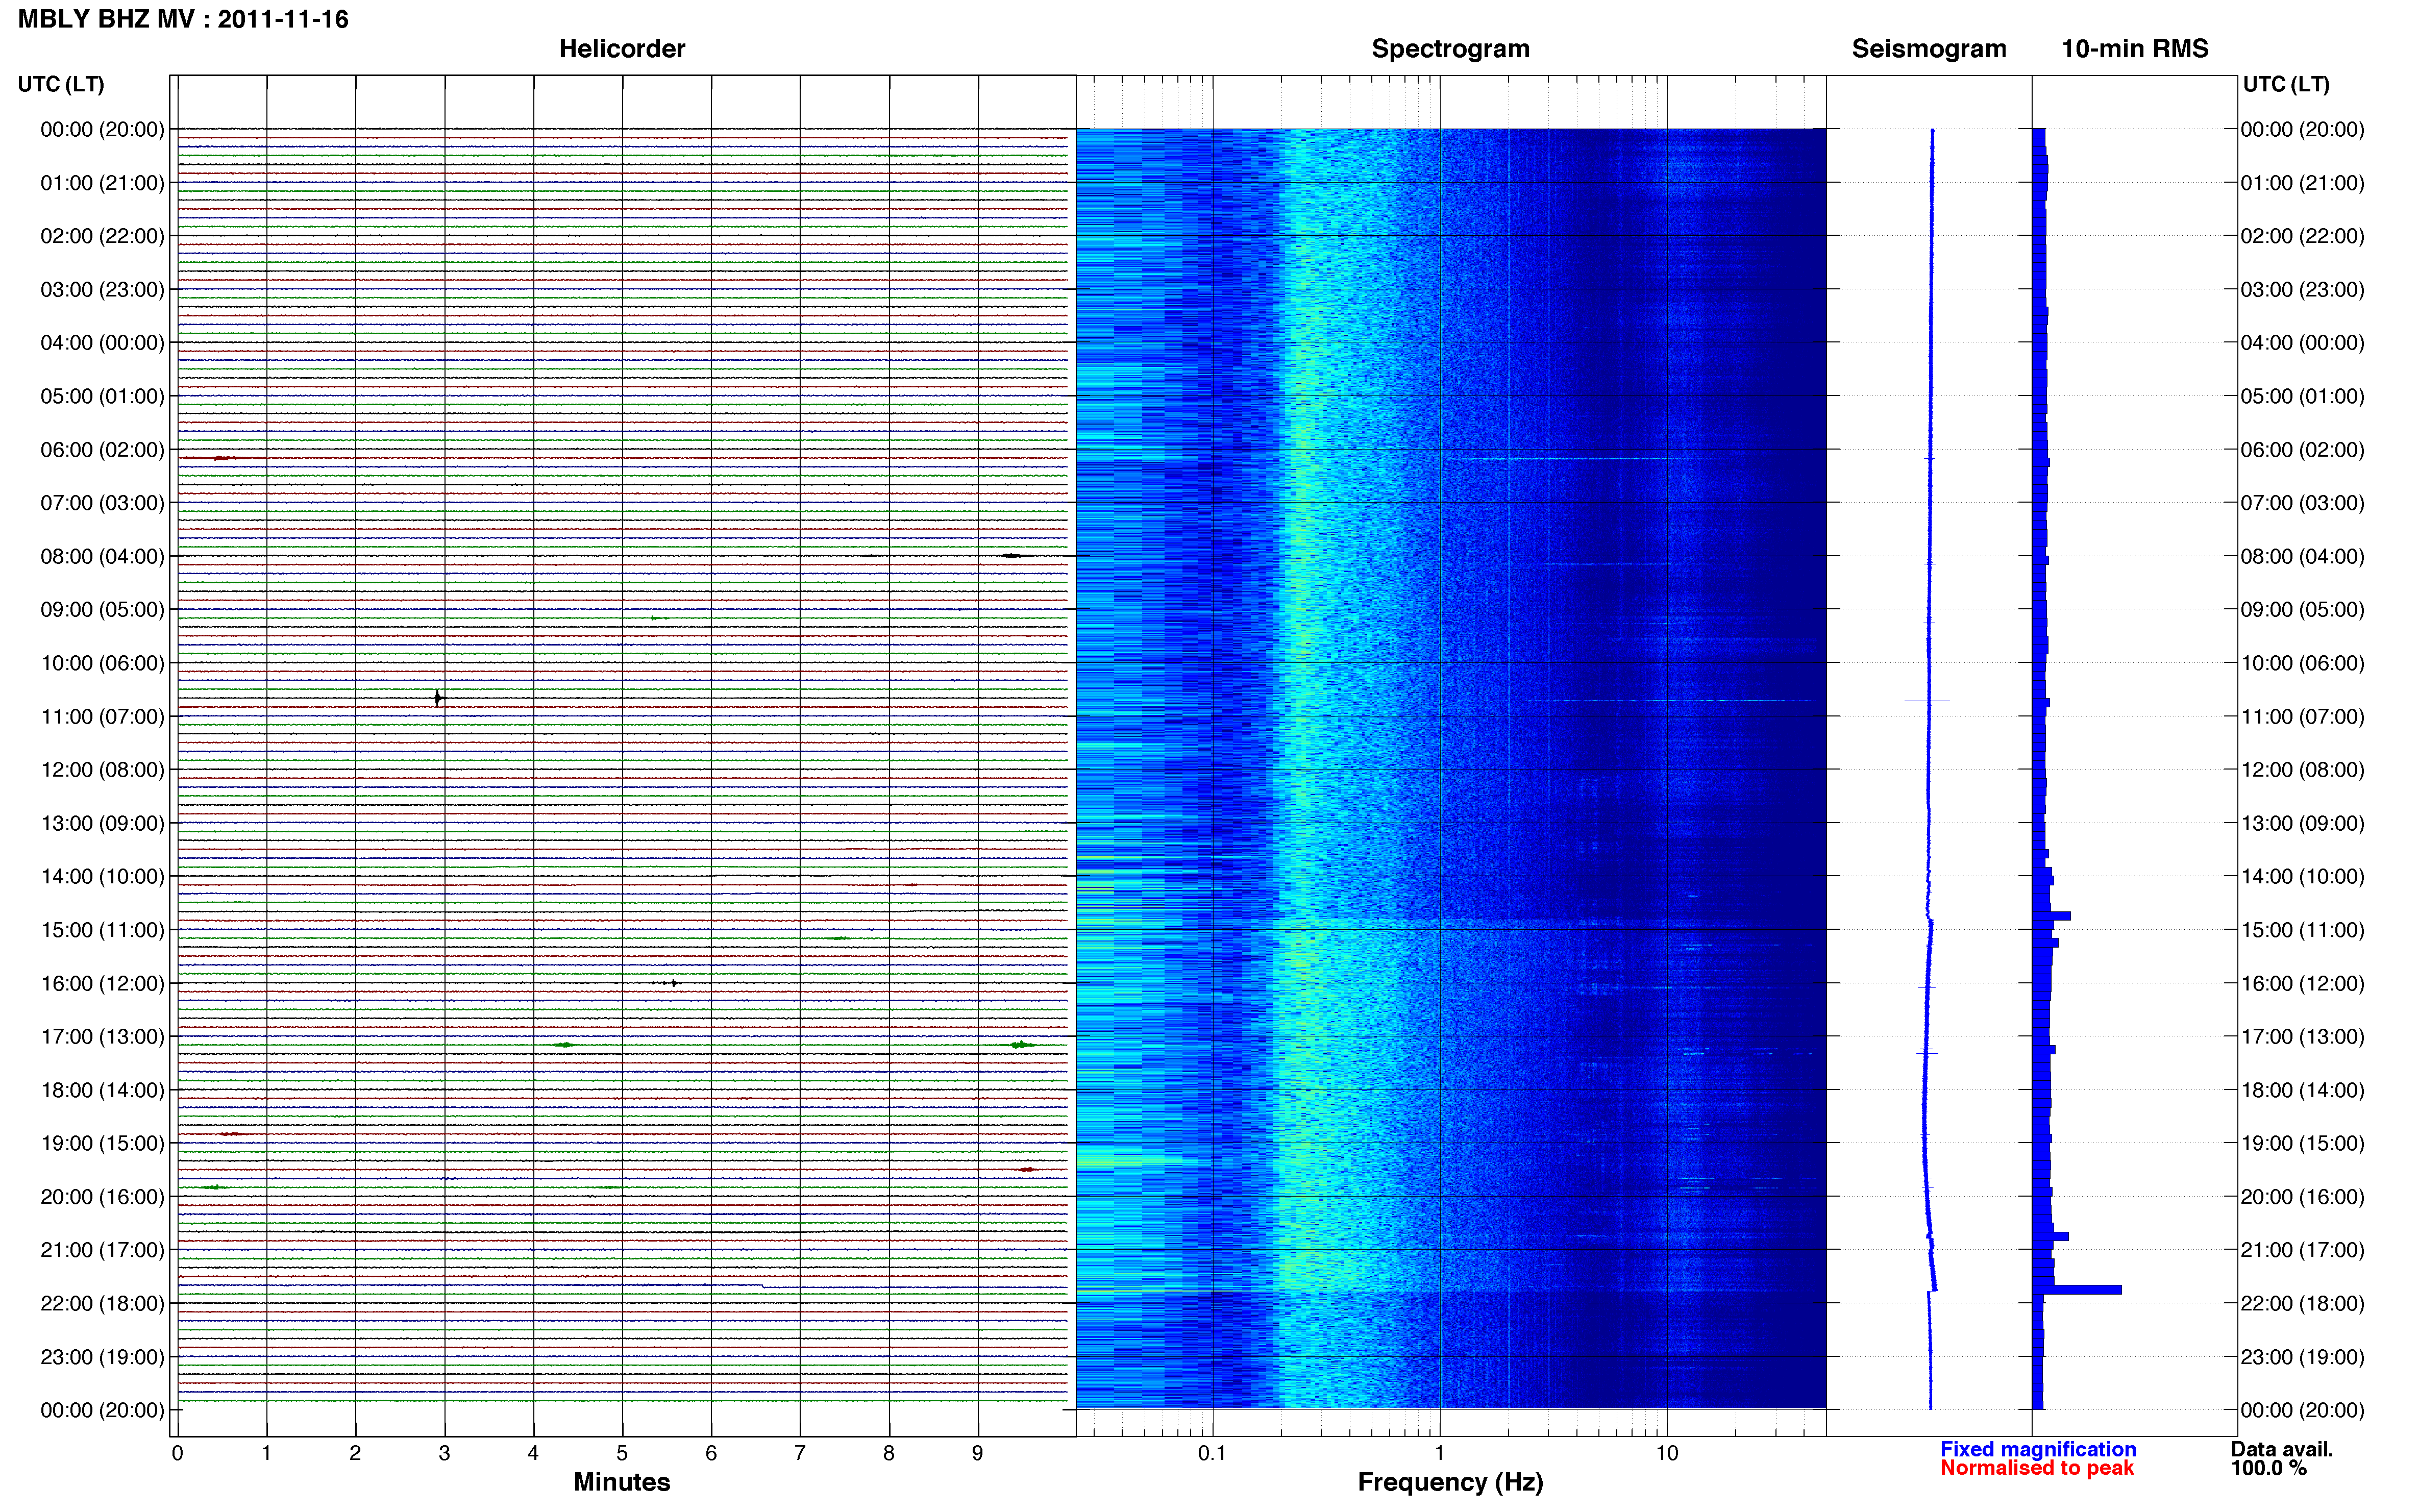Viewport: 2419px width, 1512px height.
Task: Click "11:00 (07:00)" on the RMS panel time axis
Action: click(x=2302, y=716)
